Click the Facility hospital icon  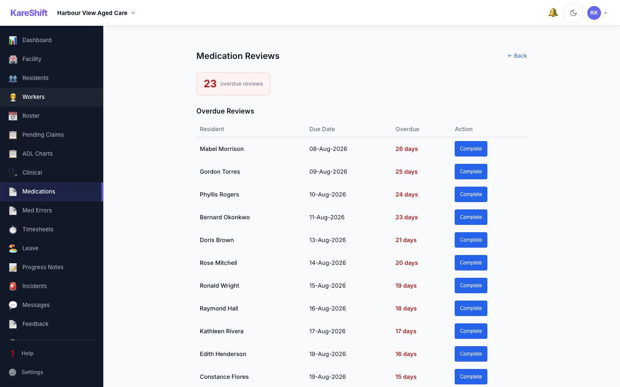click(13, 59)
